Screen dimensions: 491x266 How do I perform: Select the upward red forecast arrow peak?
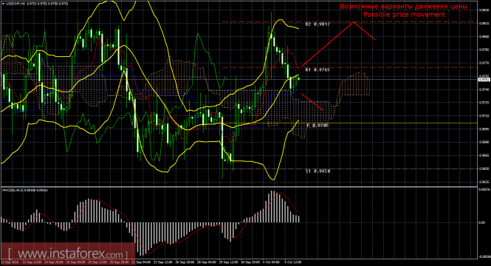(x=354, y=22)
